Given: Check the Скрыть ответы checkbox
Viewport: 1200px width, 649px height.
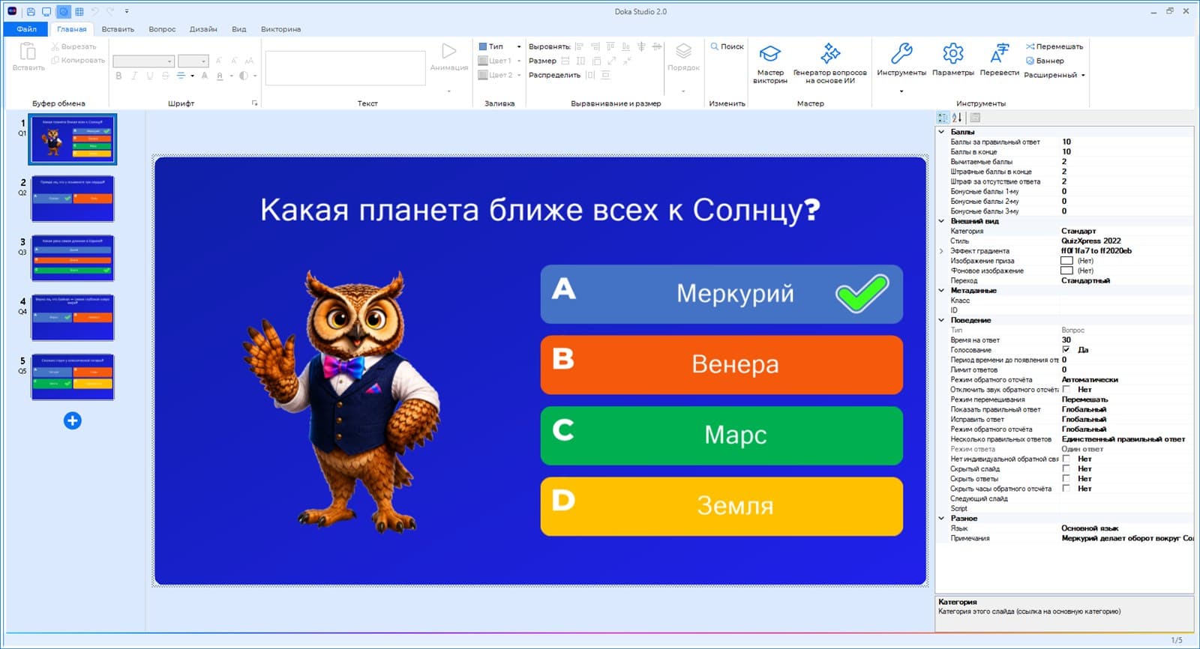Looking at the screenshot, I should point(1066,478).
